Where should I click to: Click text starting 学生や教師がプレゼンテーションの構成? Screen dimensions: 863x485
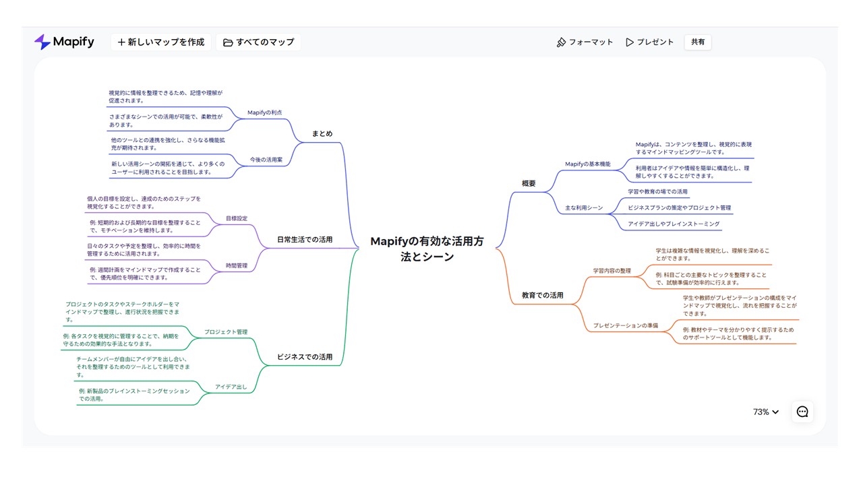pyautogui.click(x=740, y=305)
